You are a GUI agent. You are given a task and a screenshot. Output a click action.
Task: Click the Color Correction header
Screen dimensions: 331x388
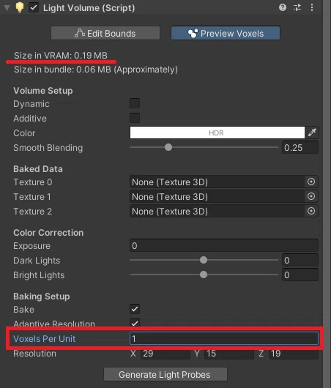pyautogui.click(x=48, y=232)
